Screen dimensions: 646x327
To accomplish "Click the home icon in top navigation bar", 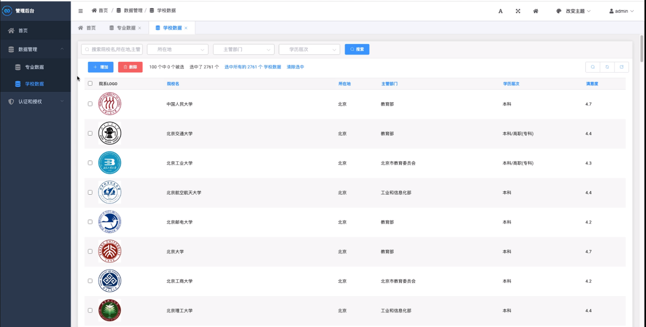I will (536, 11).
